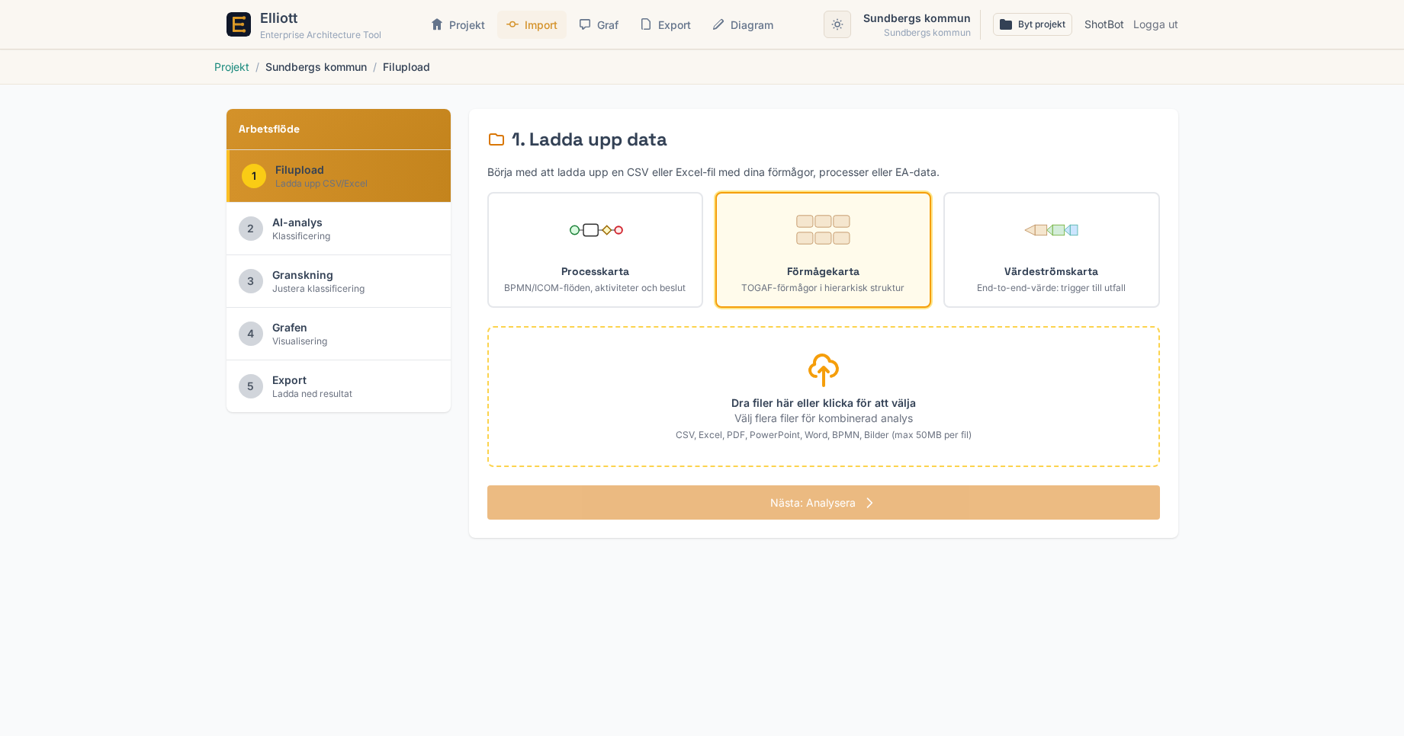Open the Projekt nav item

(458, 25)
